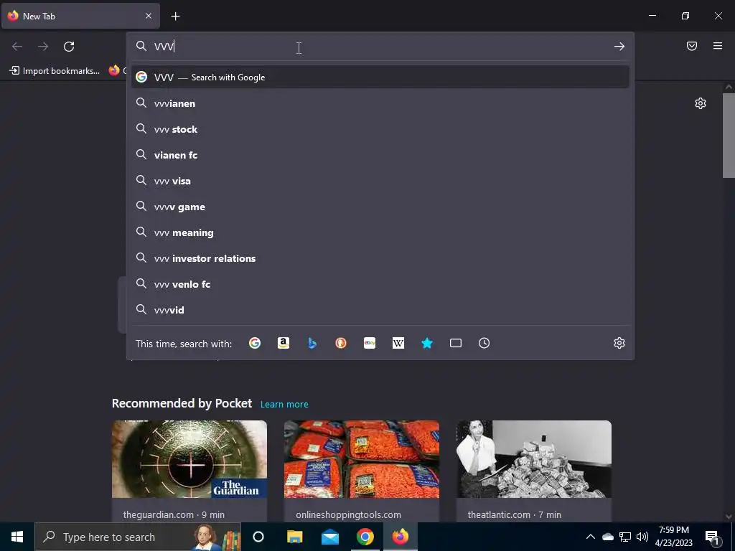Select the 'vianen fc' suggestion
The height and width of the screenshot is (551, 735).
380,155
